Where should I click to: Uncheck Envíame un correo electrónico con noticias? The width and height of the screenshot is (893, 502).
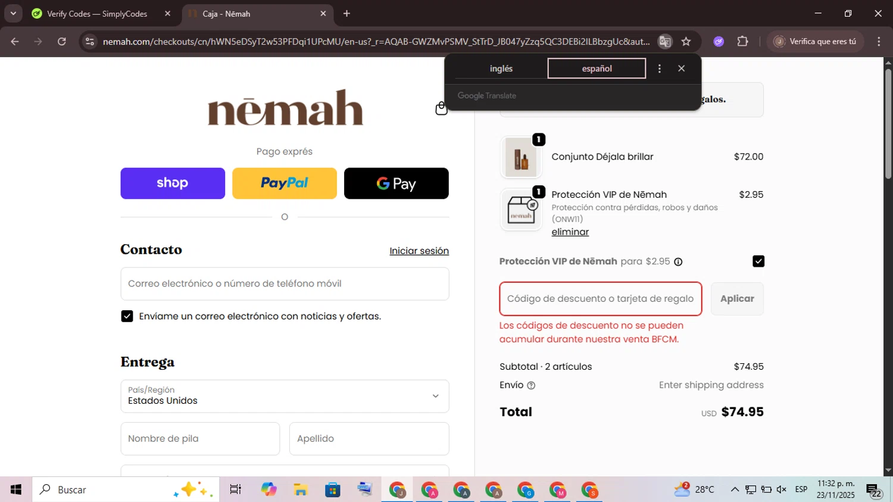click(127, 316)
